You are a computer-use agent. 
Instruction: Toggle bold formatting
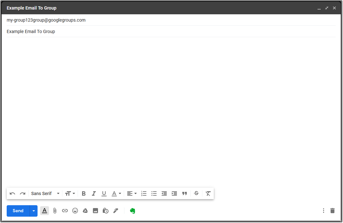pos(84,193)
